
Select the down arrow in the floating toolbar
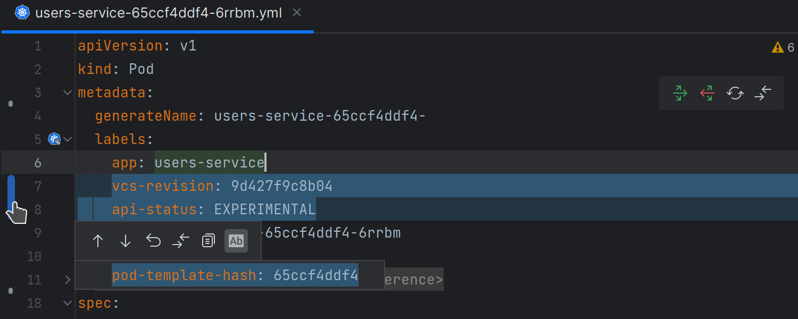click(126, 240)
